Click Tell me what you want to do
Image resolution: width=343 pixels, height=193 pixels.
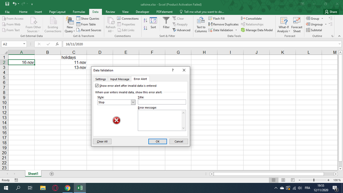202,12
